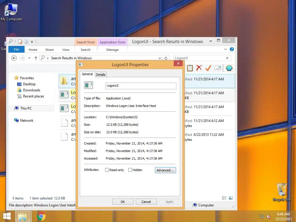Switch to the Home ribbon tab
The width and height of the screenshot is (296, 222).
[x=33, y=50]
